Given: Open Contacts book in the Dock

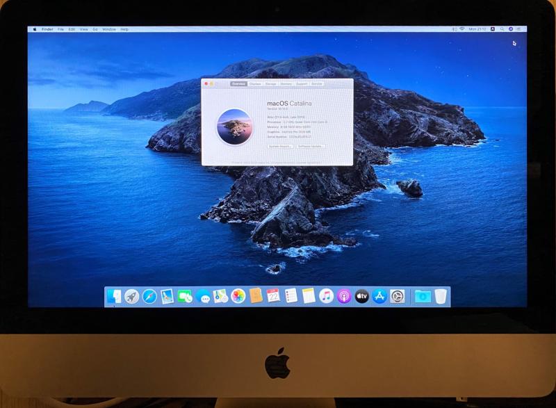Looking at the screenshot, I should [x=256, y=296].
